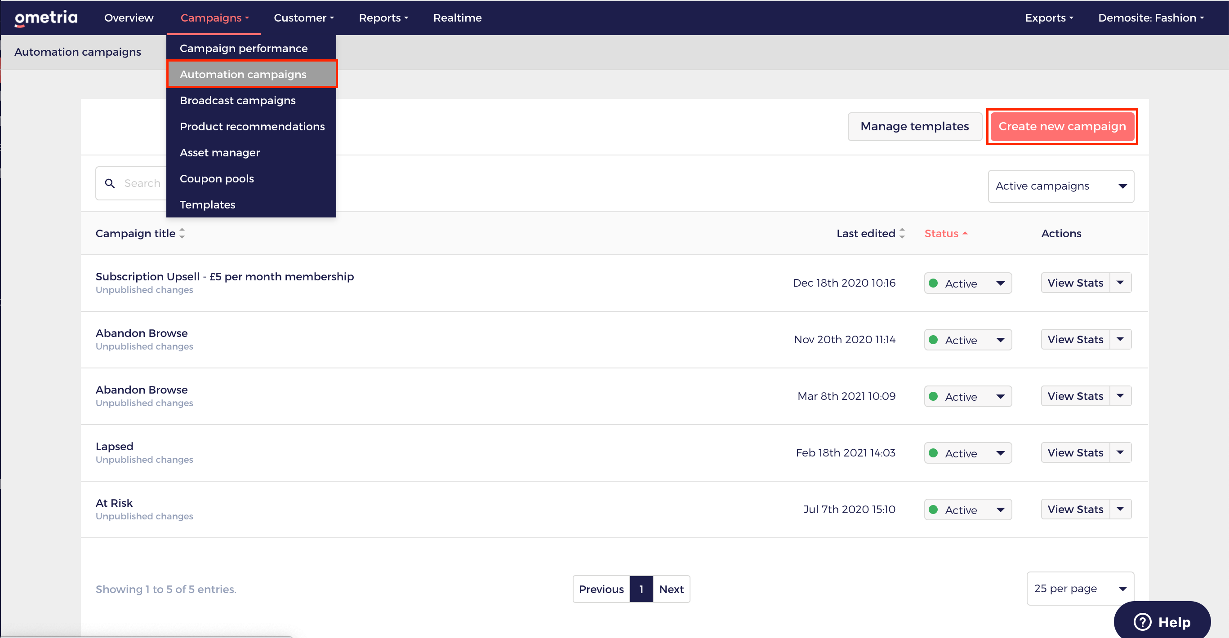Open status dropdown for Subscription Upsell campaign
The height and width of the screenshot is (638, 1229).
click(x=967, y=283)
